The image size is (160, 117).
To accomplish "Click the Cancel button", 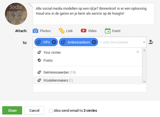I will click(x=34, y=110).
